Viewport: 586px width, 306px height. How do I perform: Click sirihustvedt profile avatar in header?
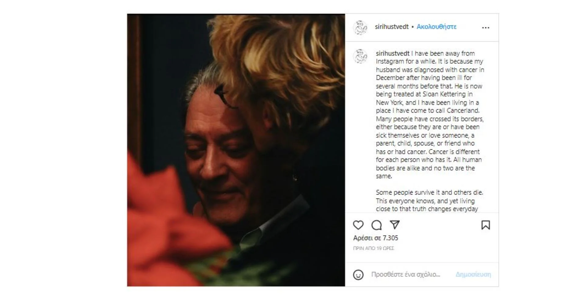click(360, 27)
